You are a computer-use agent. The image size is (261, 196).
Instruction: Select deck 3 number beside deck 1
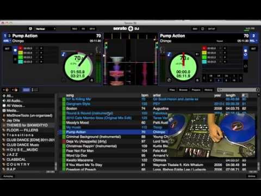point(9,36)
